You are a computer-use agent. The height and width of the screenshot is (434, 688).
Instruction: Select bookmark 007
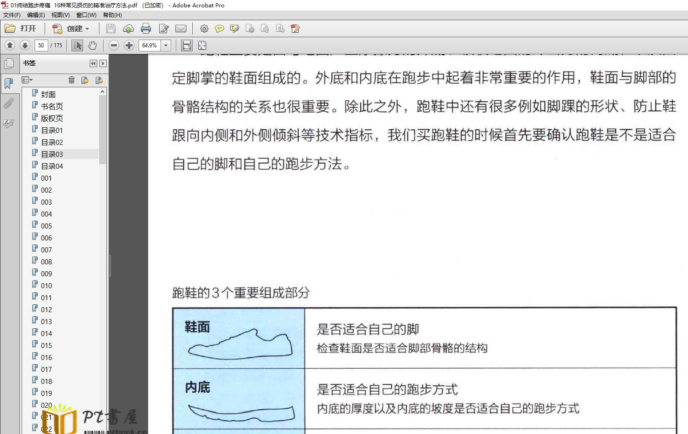[46, 250]
